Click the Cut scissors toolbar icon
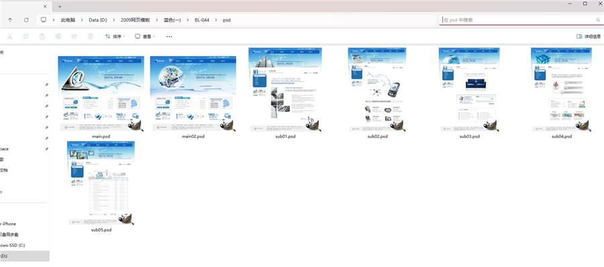This screenshot has width=604, height=267. click(x=10, y=37)
